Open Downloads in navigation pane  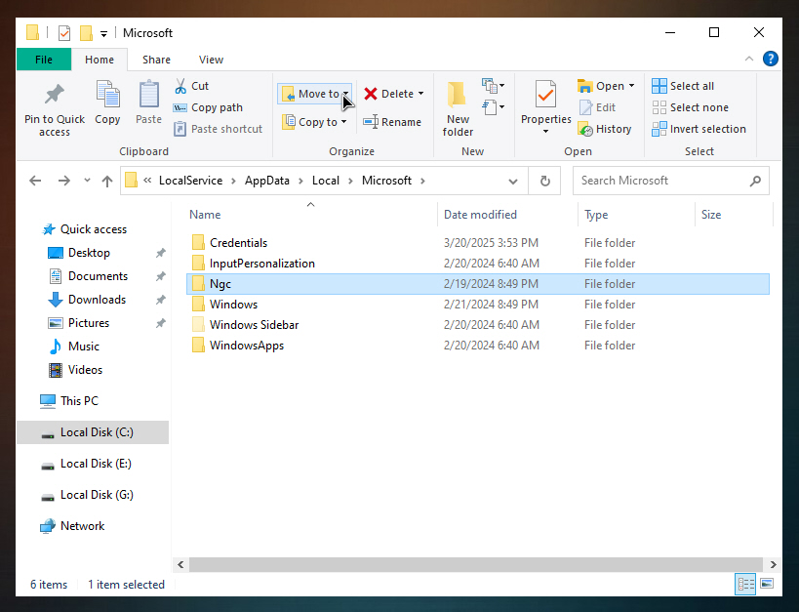[x=97, y=300]
